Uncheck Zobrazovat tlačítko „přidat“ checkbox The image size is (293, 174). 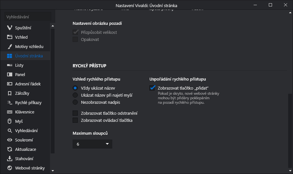pos(153,88)
